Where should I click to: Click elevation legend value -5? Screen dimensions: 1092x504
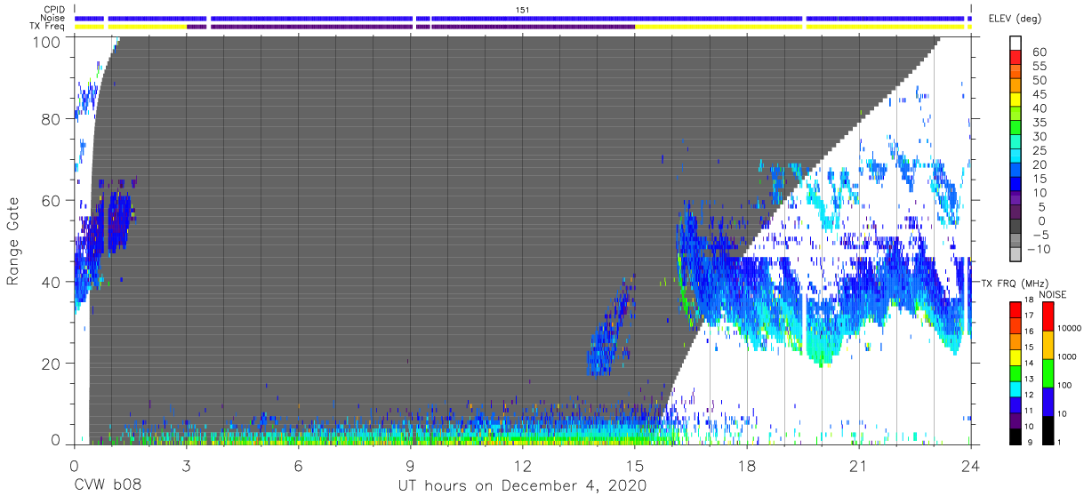[1040, 235]
